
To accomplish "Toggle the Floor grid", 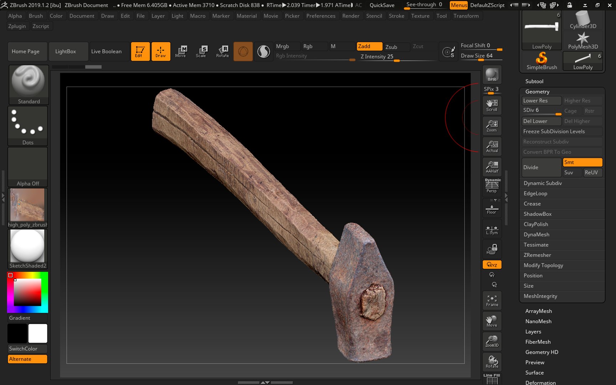I will coord(492,208).
